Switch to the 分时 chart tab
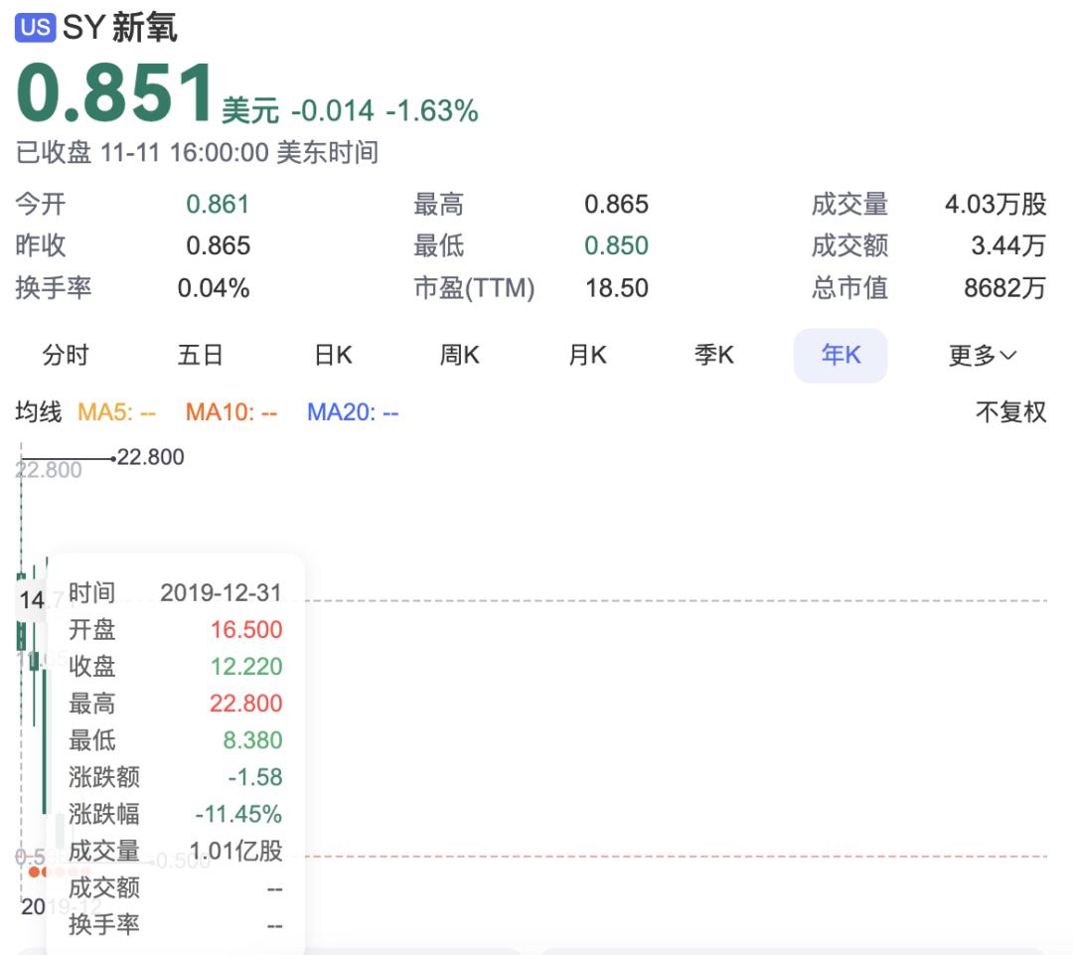The image size is (1073, 955). [66, 355]
